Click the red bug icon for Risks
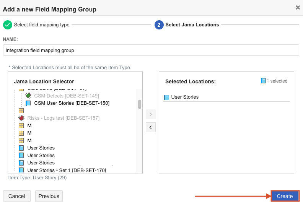Viewport: 303px width, 208px height. [x=21, y=118]
